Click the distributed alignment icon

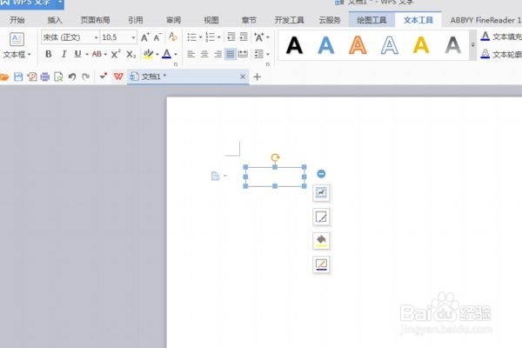coord(243,54)
